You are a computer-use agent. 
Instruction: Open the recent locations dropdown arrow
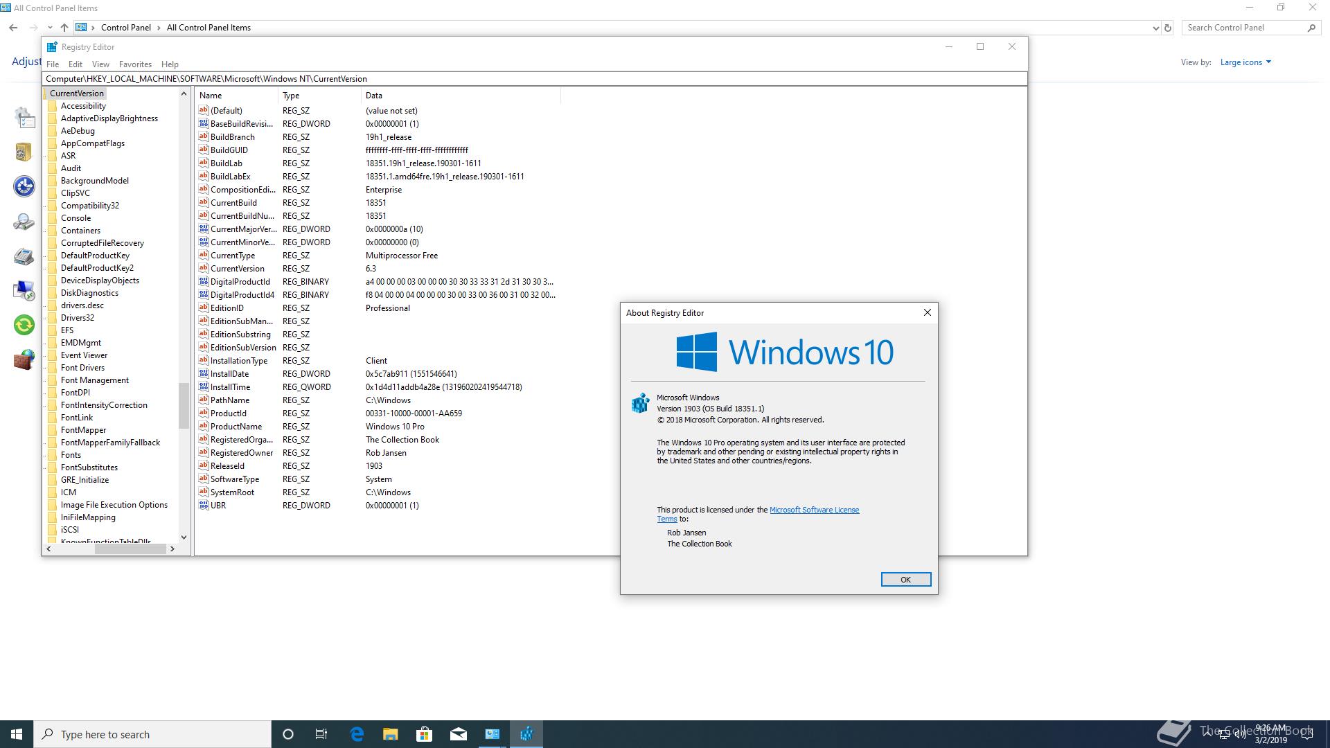[x=50, y=28]
